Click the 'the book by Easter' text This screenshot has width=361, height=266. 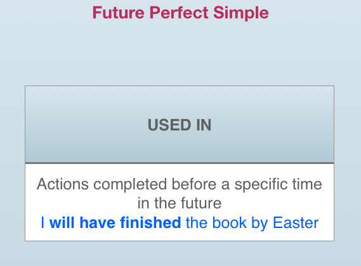(x=252, y=223)
